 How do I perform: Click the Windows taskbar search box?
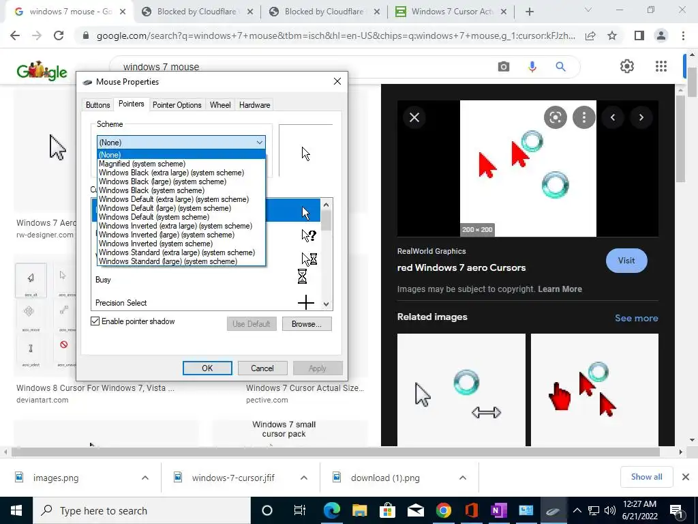tap(142, 510)
